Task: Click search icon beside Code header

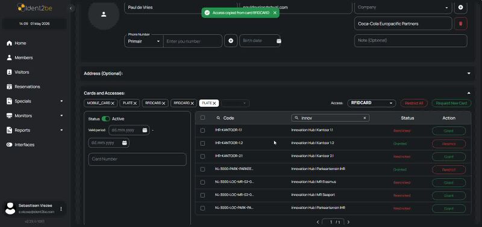Action: point(218,118)
